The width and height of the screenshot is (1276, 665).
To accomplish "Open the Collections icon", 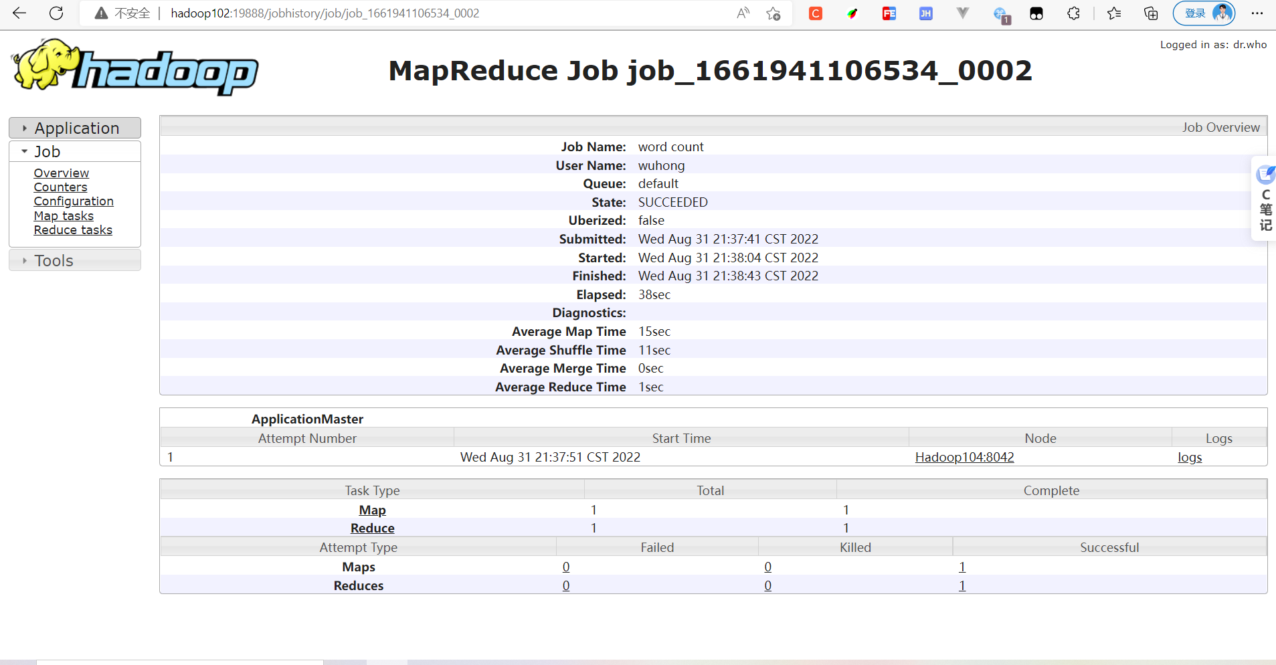I will (1151, 13).
